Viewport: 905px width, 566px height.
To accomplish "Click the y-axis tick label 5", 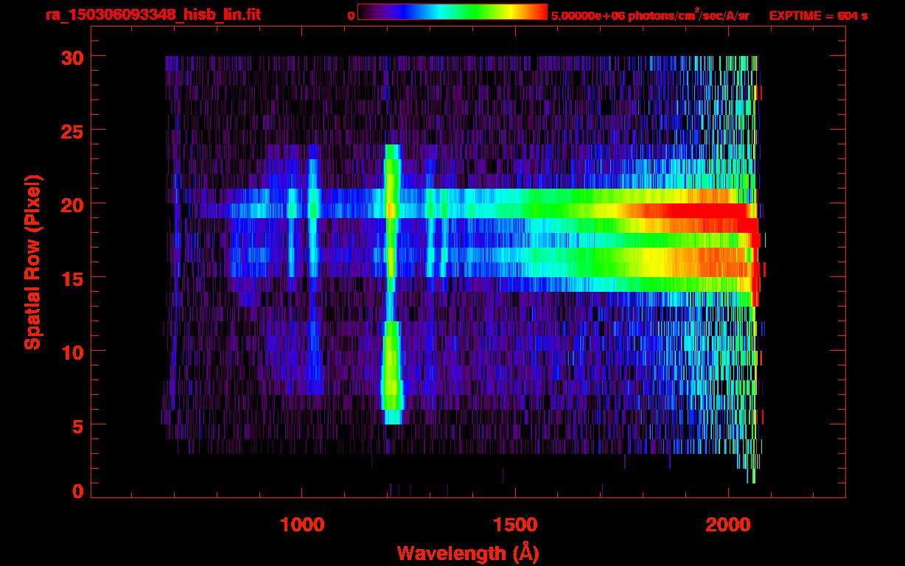I will tap(77, 425).
